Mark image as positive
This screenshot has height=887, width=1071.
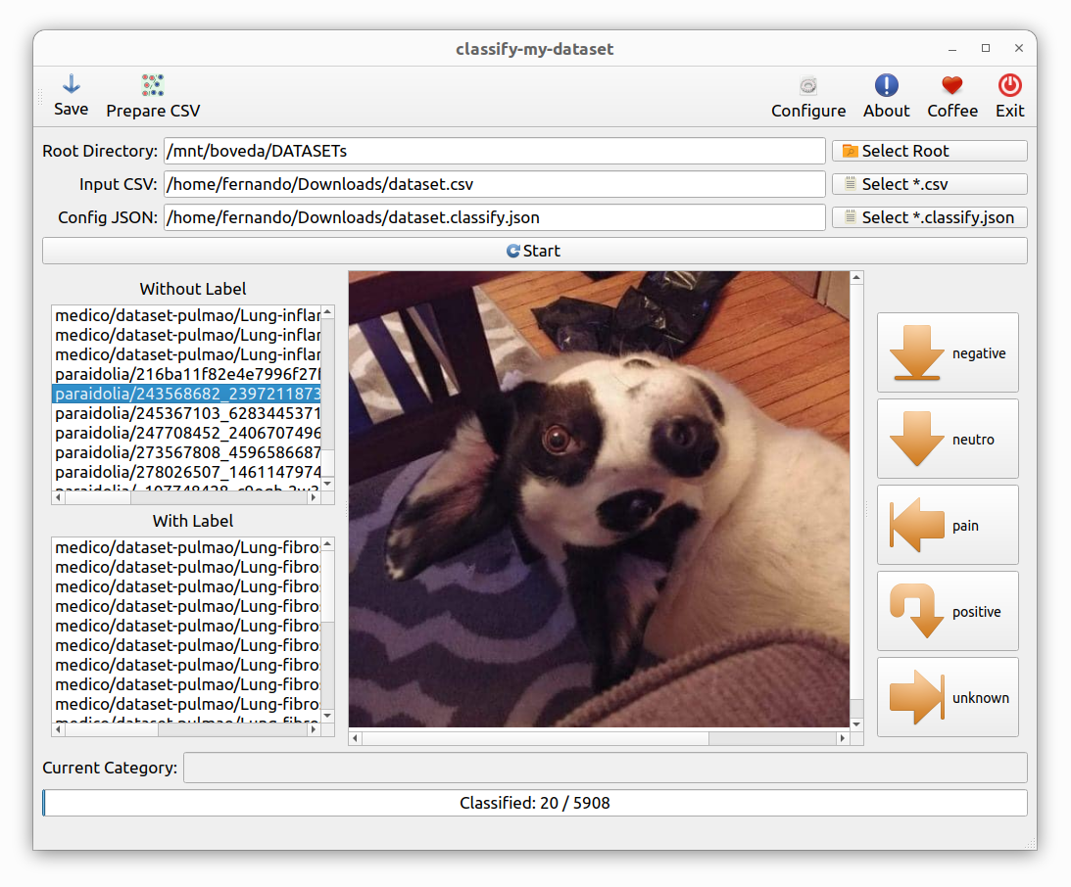[x=948, y=611]
